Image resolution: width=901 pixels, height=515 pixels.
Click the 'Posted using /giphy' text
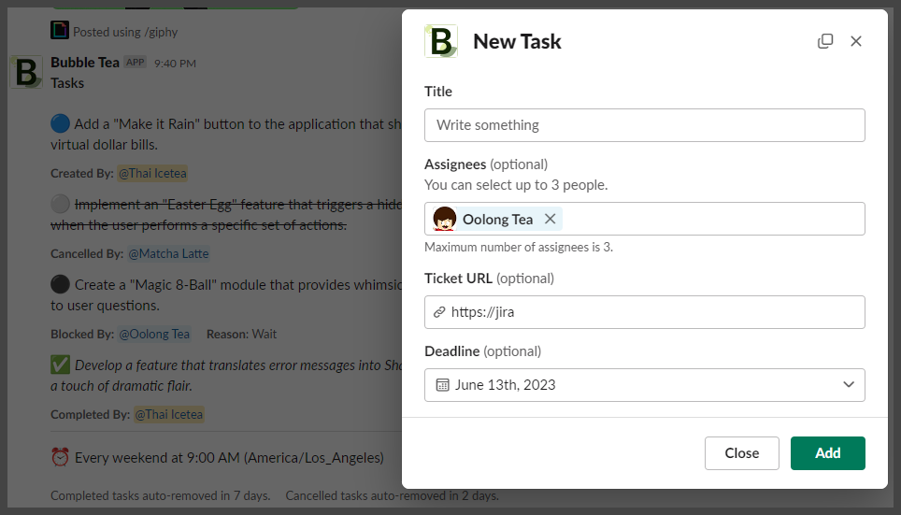pos(125,32)
